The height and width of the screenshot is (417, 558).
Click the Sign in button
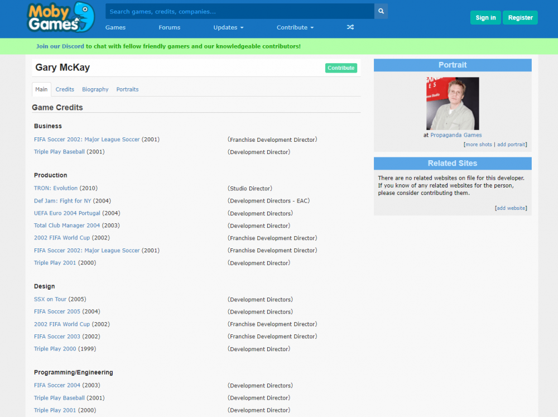pyautogui.click(x=485, y=18)
